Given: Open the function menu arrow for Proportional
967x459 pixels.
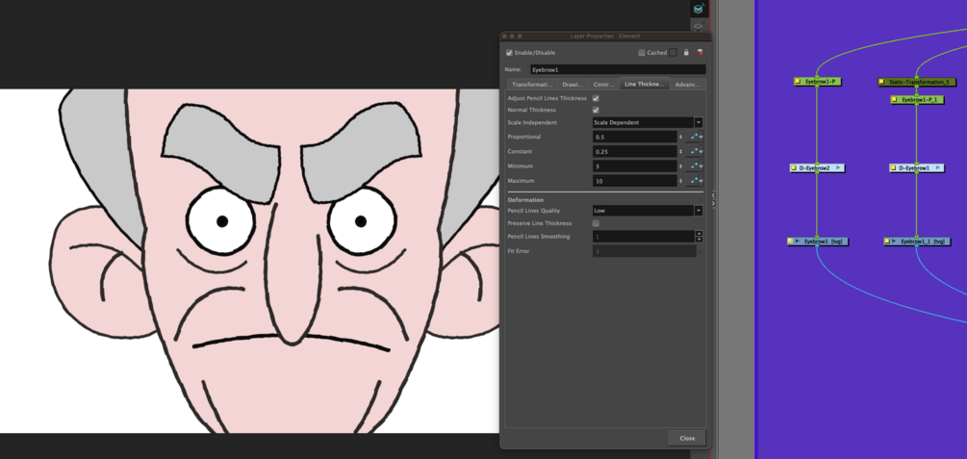Looking at the screenshot, I should click(x=700, y=137).
